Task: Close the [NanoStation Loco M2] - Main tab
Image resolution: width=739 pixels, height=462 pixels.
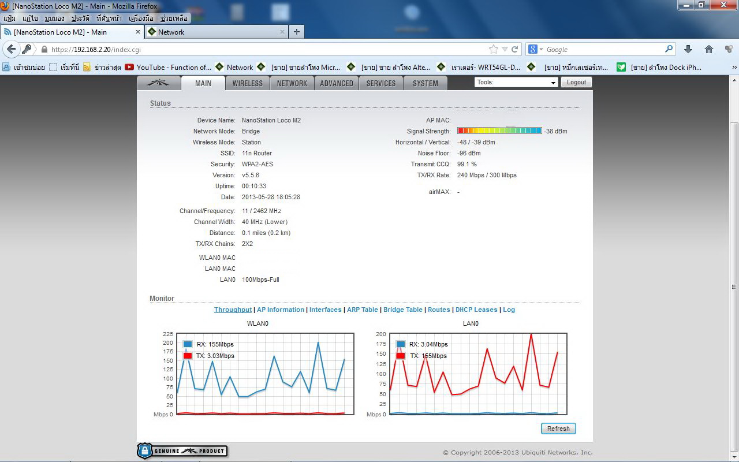Action: pos(138,32)
